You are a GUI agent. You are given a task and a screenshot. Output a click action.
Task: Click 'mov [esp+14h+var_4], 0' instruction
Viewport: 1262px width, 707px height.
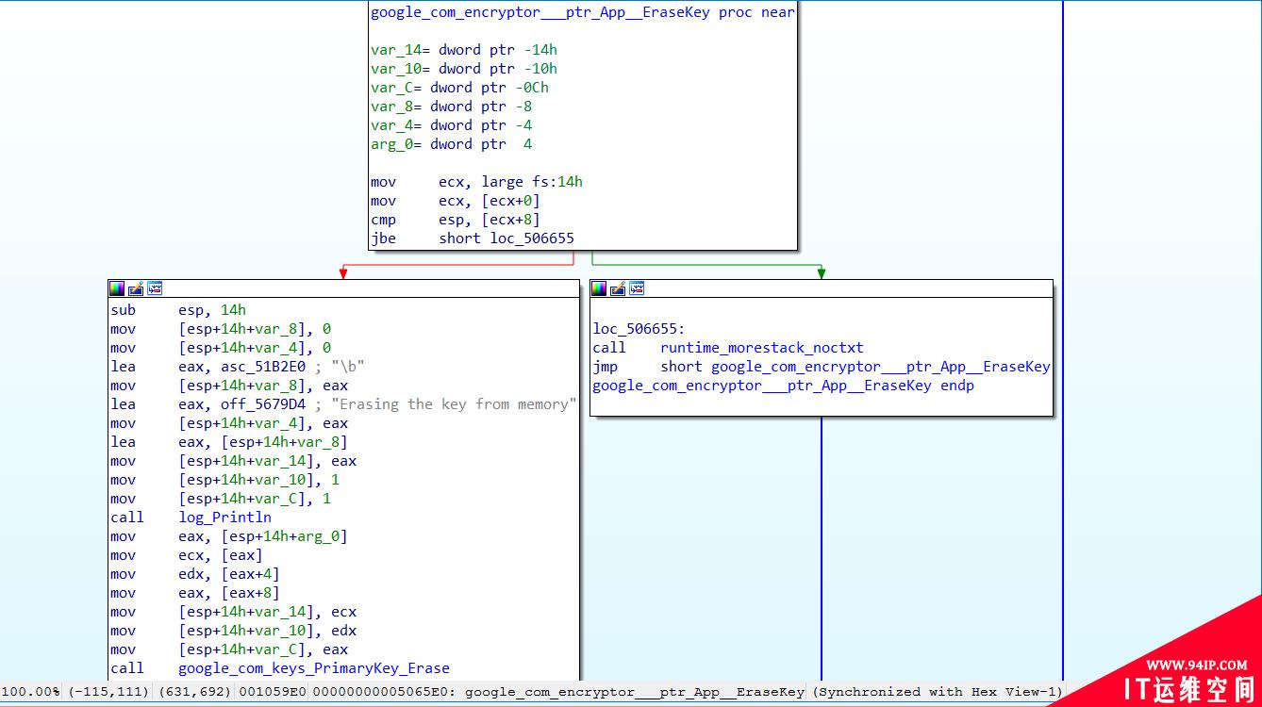coord(221,348)
